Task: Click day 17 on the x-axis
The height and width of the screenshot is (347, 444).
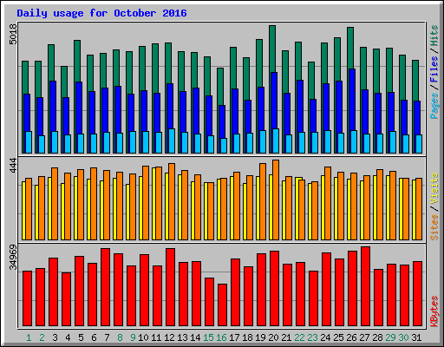Action: (x=234, y=337)
